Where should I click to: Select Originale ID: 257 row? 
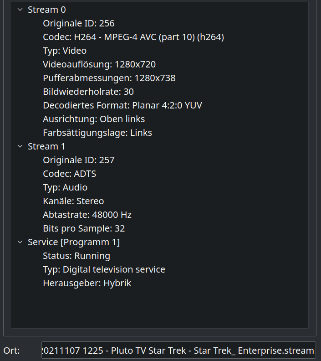(78, 160)
